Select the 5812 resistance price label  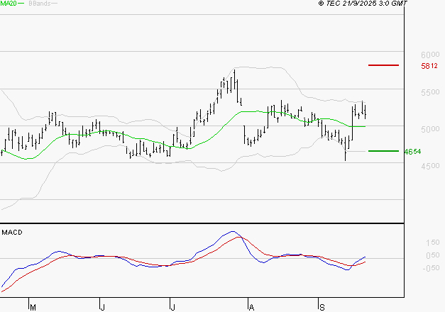click(x=429, y=66)
